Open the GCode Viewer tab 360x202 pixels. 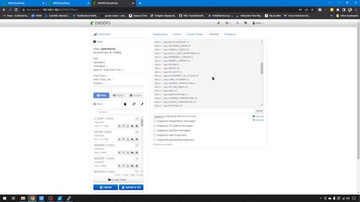195,34
